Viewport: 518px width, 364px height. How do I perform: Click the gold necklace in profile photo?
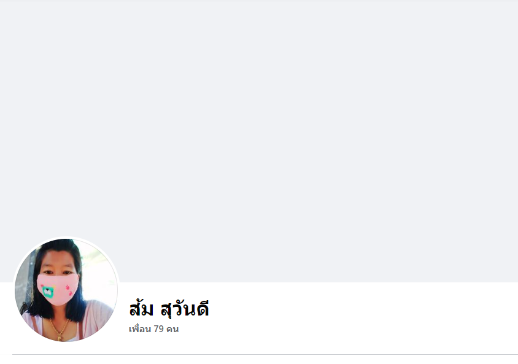(59, 329)
